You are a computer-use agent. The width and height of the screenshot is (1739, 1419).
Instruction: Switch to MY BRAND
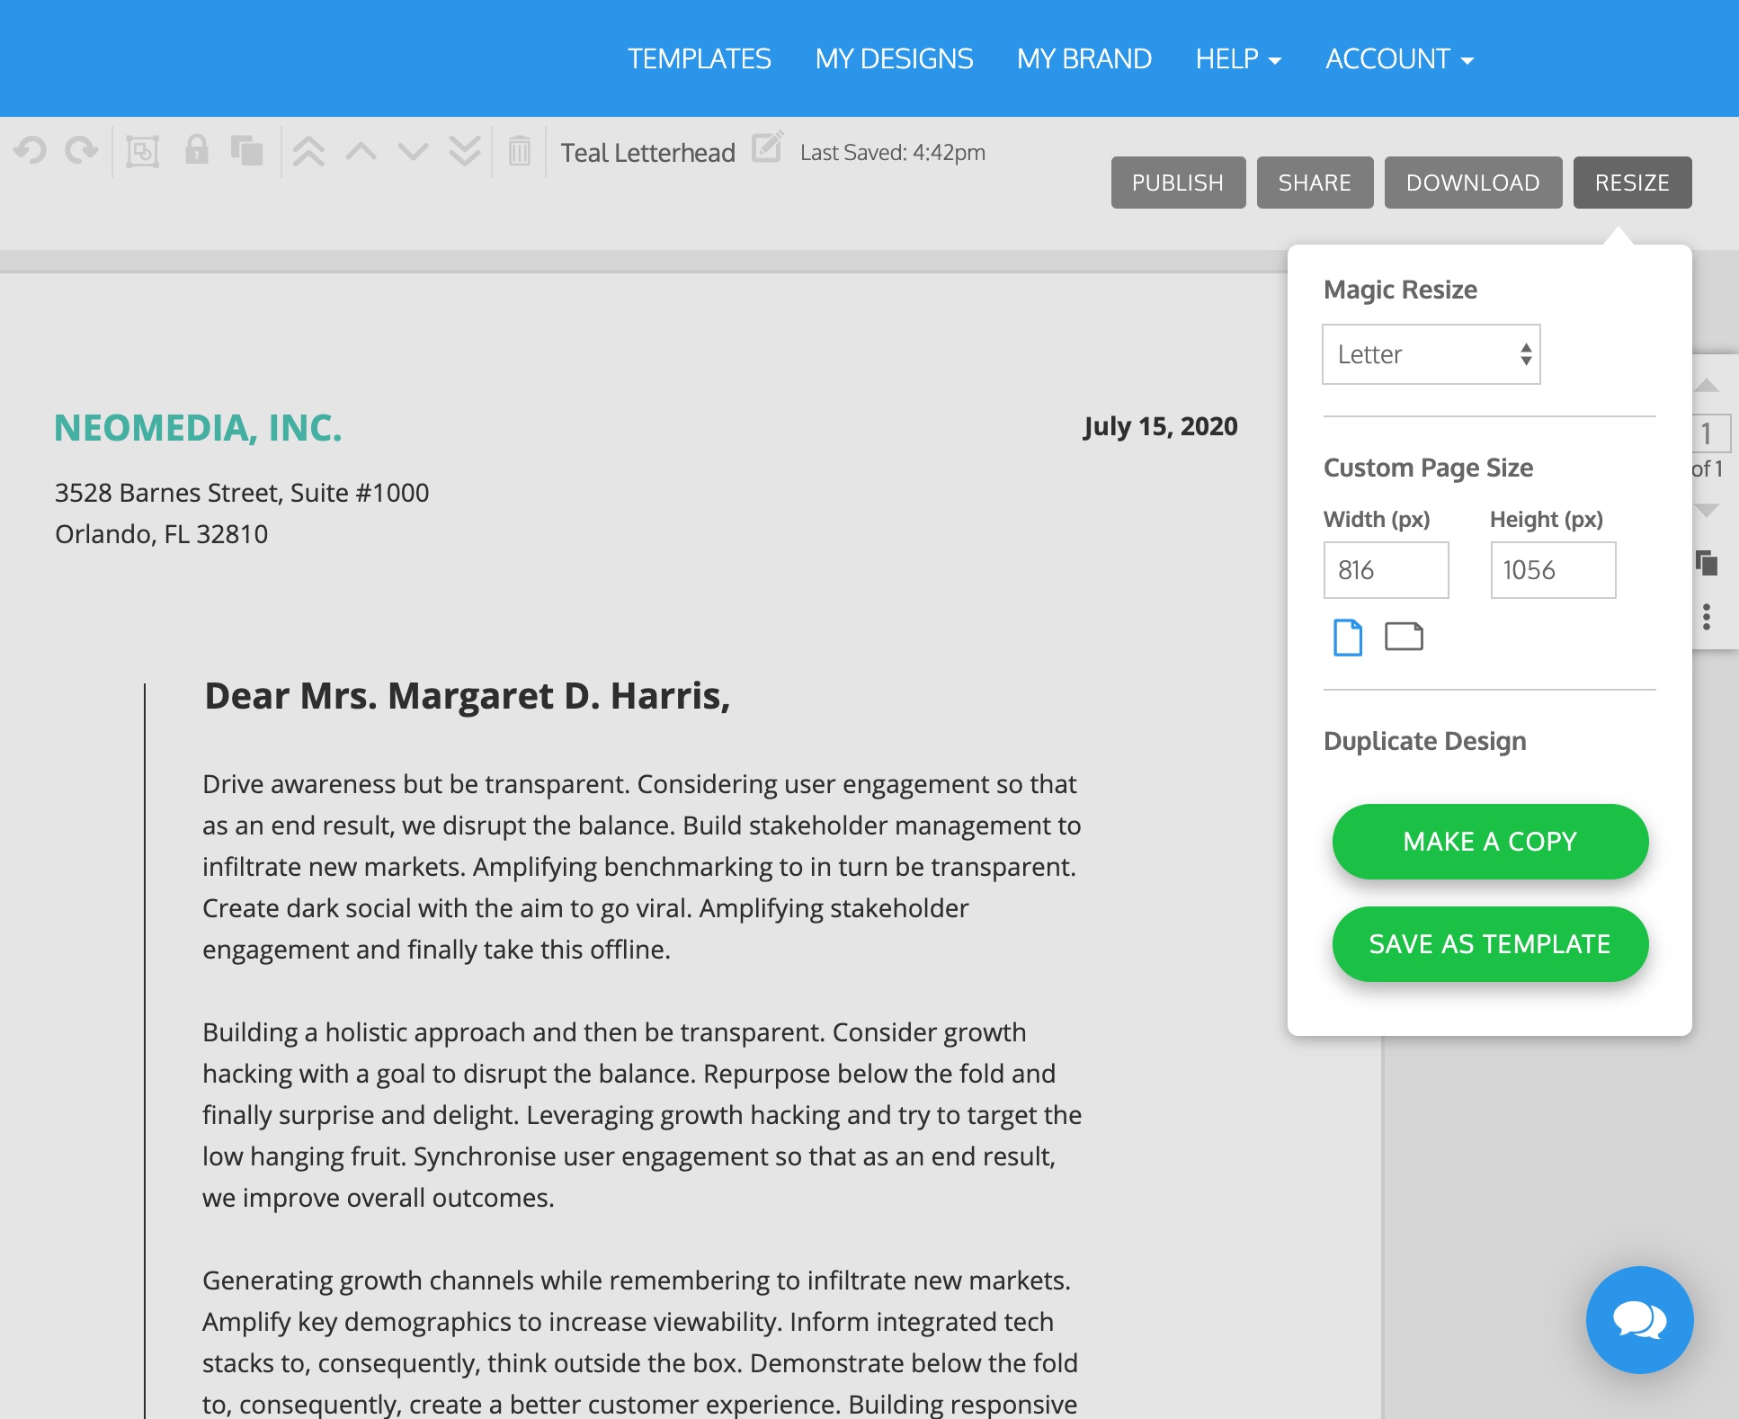(1084, 58)
